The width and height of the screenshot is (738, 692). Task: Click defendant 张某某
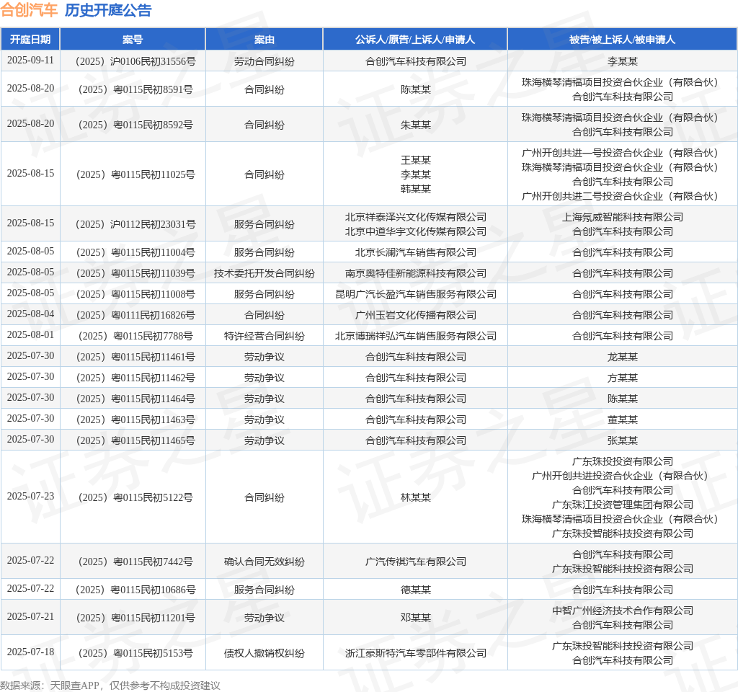(622, 440)
